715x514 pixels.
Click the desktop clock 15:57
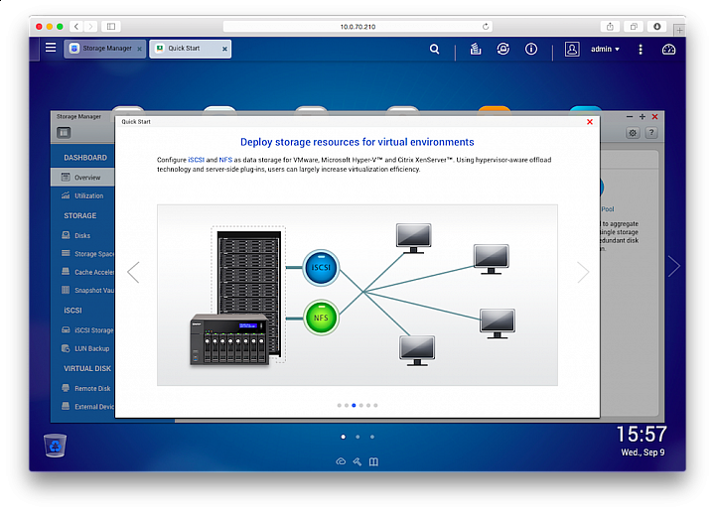click(x=643, y=434)
